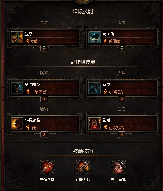The image size is (163, 191).
Task: Select hotkey slot 2 badge
Action: 122,99
